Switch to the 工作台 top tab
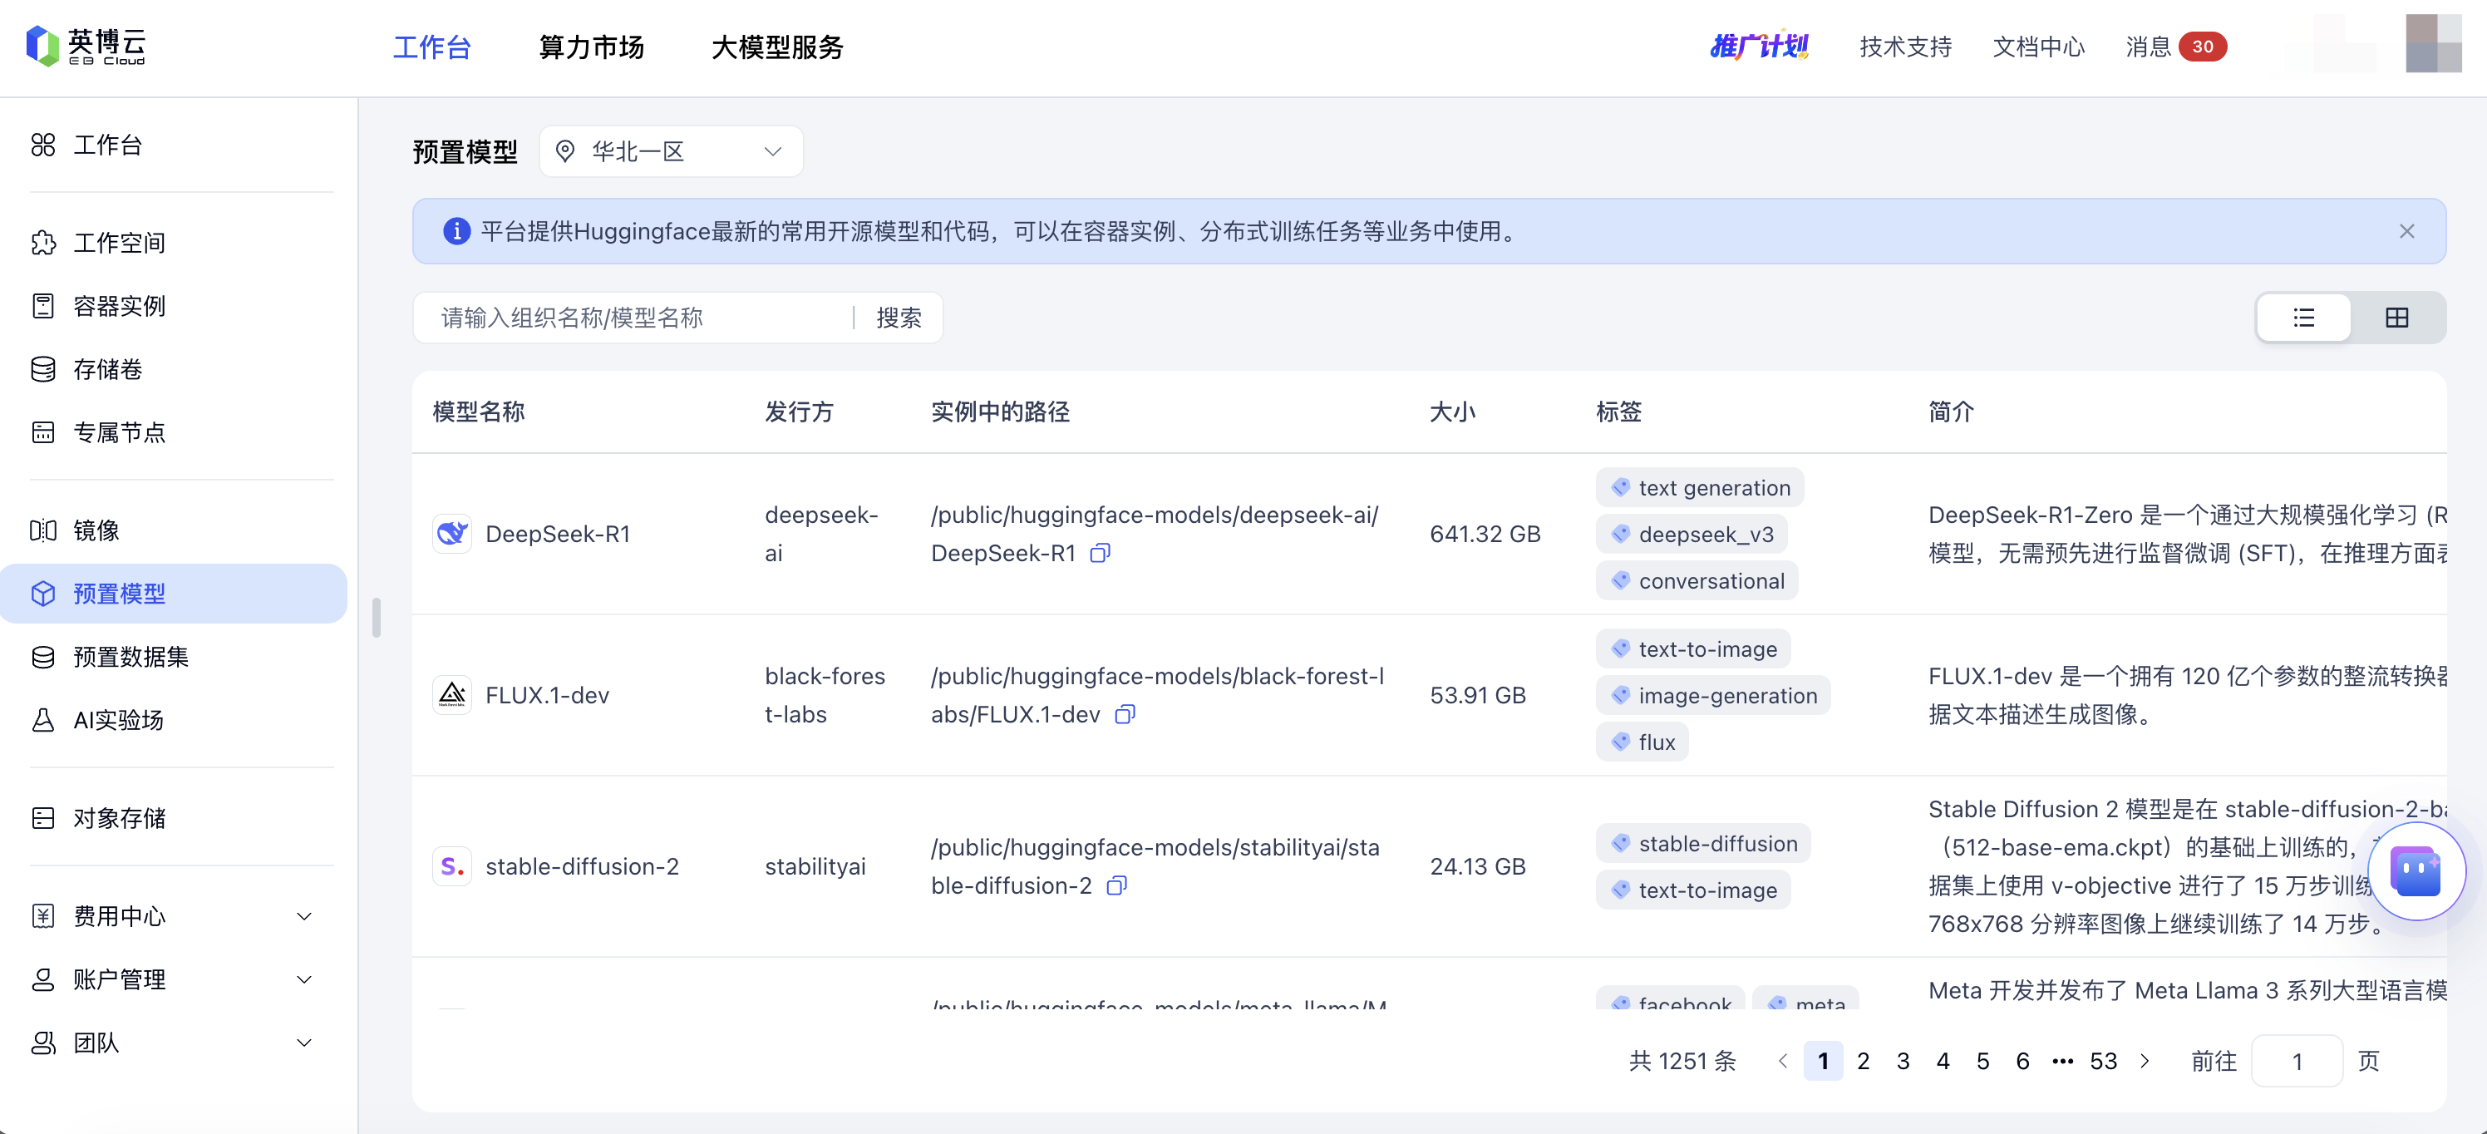2487x1134 pixels. pos(431,47)
